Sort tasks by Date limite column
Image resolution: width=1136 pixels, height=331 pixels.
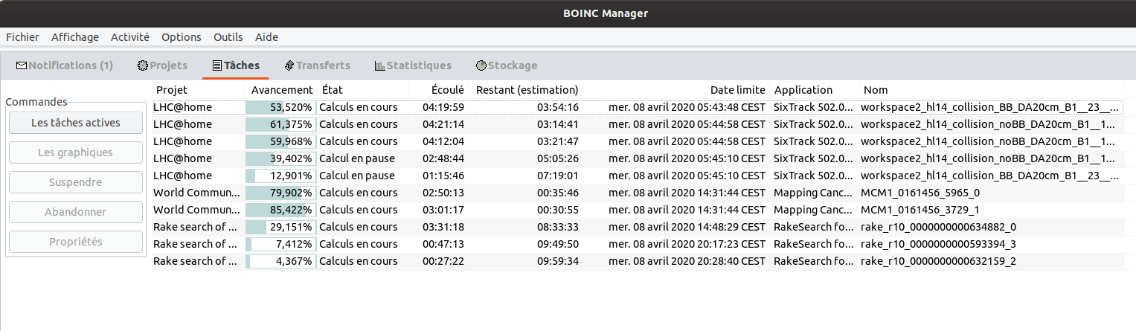[x=675, y=90]
